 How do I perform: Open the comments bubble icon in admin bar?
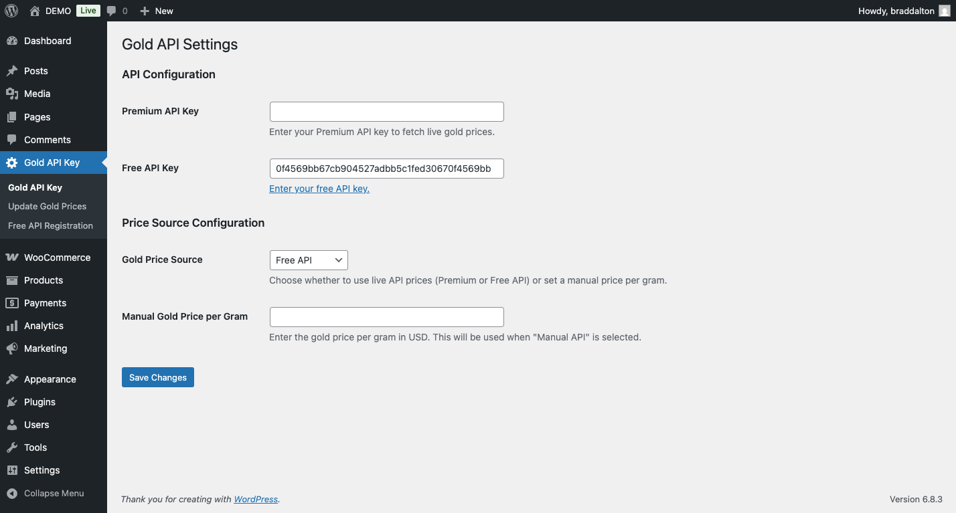[x=111, y=11]
